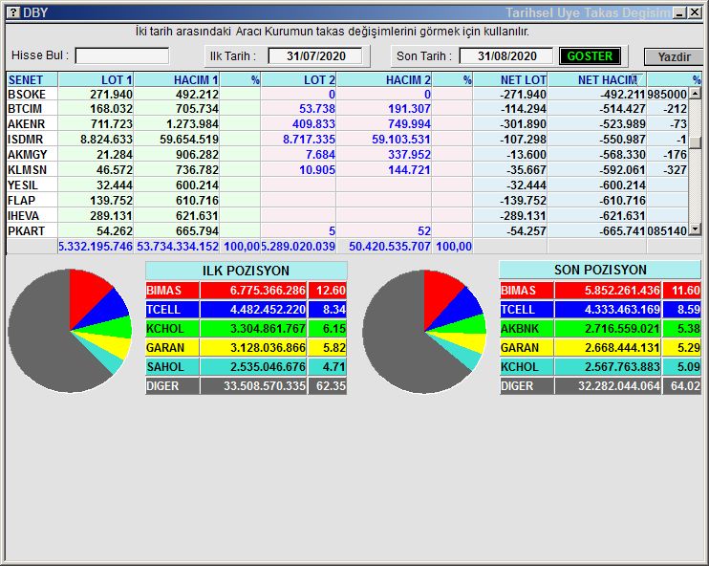Image resolution: width=709 pixels, height=566 pixels.
Task: Click cyan KCHOL in SON POZISYON legend
Action: [526, 366]
